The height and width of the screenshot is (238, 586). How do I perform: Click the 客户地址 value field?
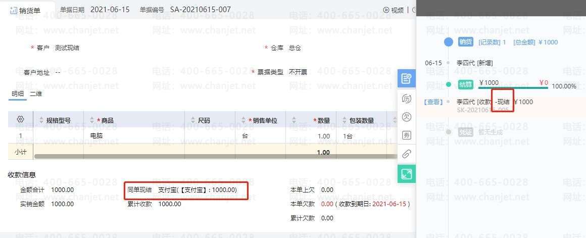click(x=58, y=72)
